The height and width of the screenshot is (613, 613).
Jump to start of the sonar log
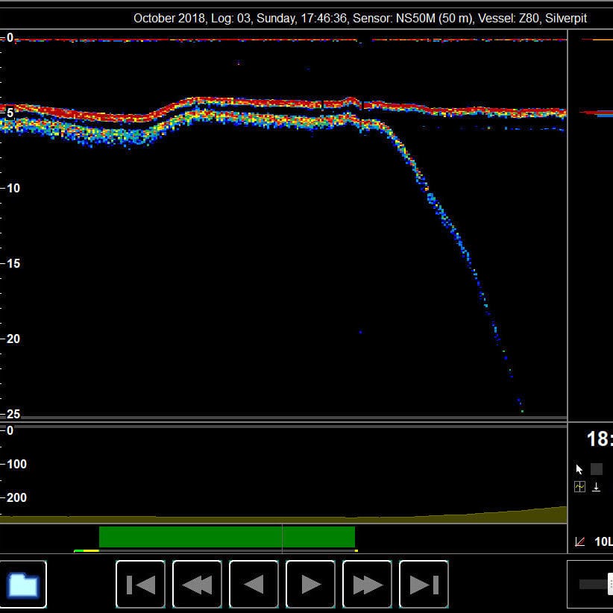pos(140,585)
